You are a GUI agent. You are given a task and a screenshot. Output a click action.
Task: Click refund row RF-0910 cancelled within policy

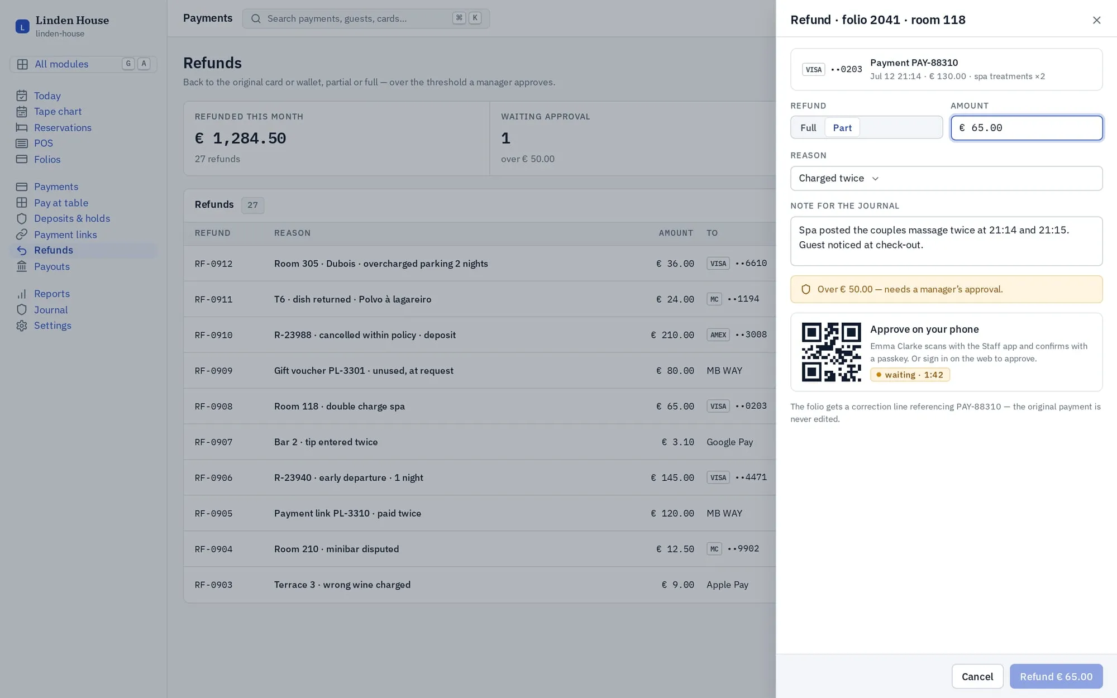click(x=480, y=335)
